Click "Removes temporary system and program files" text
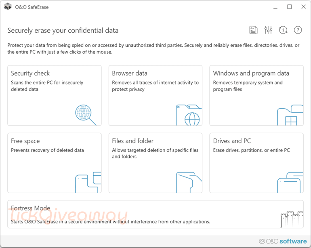Image resolution: width=311 pixels, height=248 pixels. coord(248,86)
